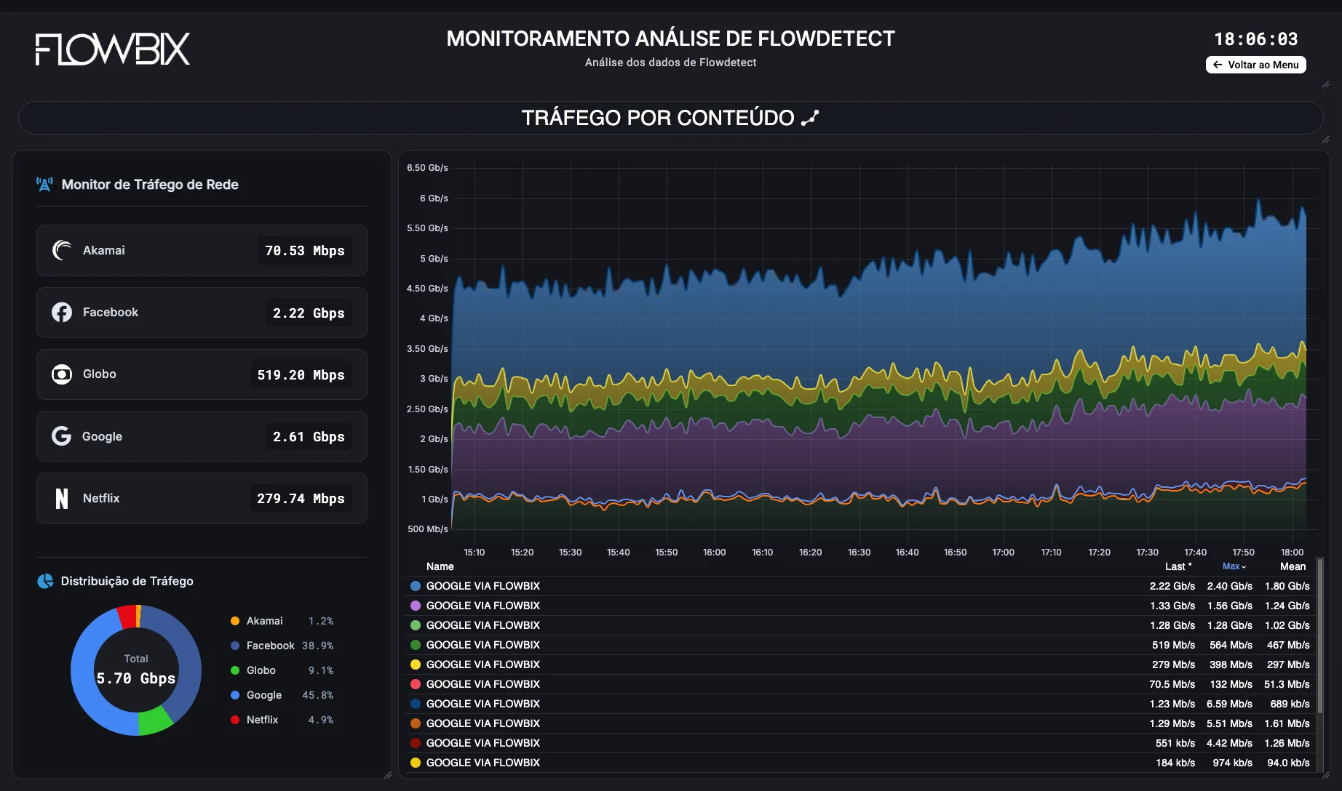This screenshot has height=791, width=1342.
Task: Click the Globo 9.1% entry in donut legend
Action: coord(282,670)
